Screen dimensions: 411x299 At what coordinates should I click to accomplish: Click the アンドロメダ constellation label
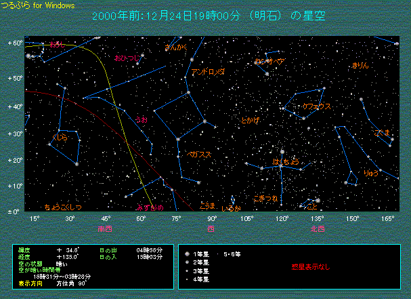coord(209,71)
